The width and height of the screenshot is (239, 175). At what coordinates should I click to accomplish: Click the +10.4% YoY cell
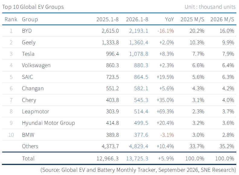pos(165,146)
